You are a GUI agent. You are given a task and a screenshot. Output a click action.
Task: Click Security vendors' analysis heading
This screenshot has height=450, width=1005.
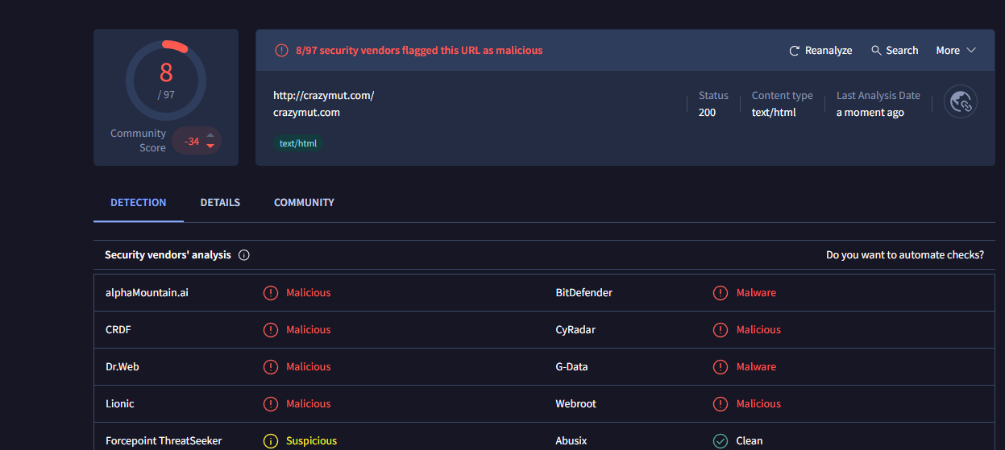coord(168,254)
